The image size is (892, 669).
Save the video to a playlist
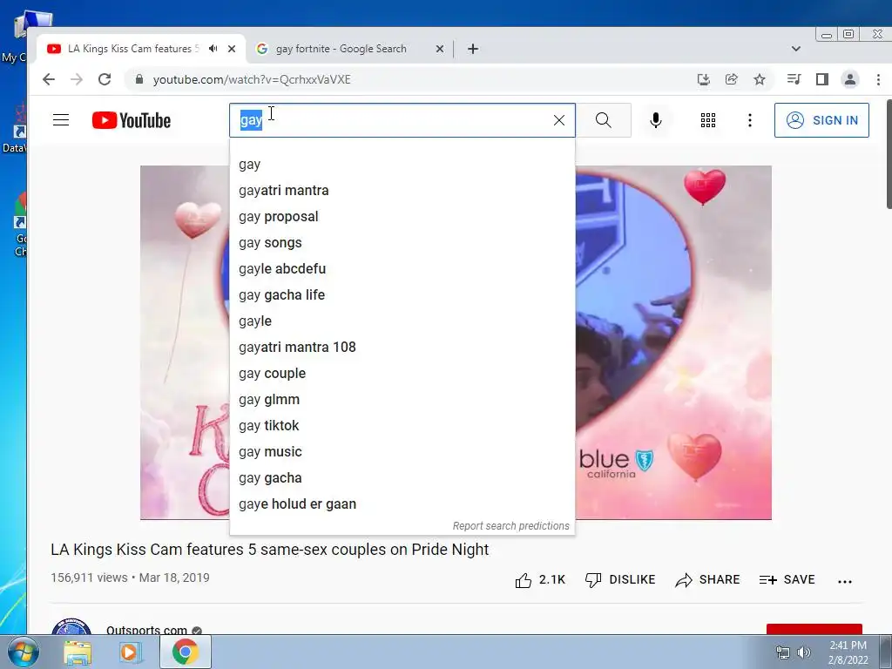coord(787,579)
